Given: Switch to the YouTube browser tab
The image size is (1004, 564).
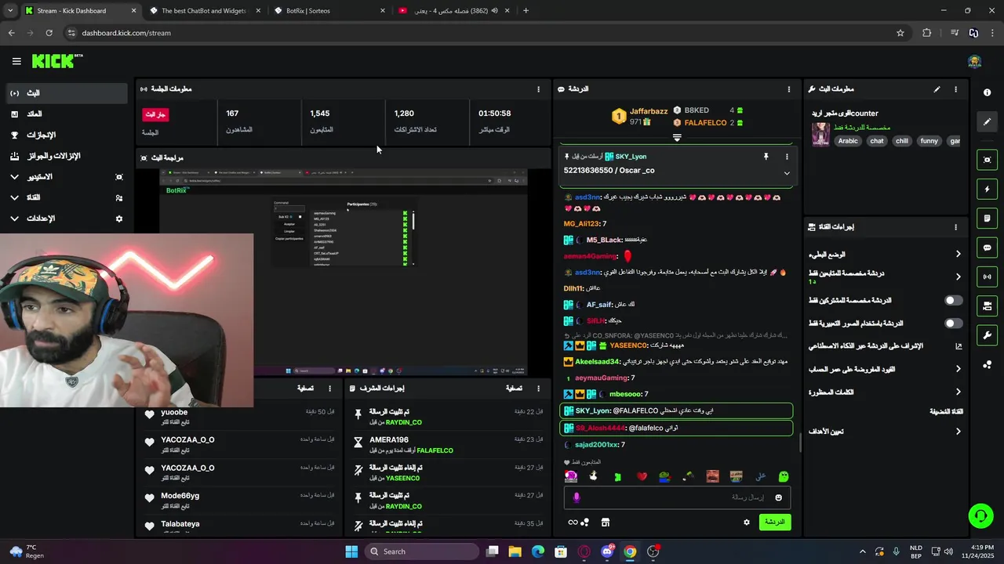Looking at the screenshot, I should tap(453, 11).
